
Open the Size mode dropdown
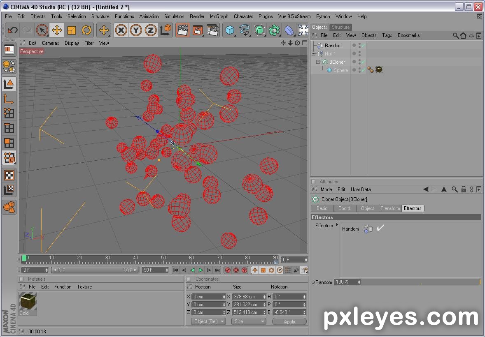coord(249,321)
